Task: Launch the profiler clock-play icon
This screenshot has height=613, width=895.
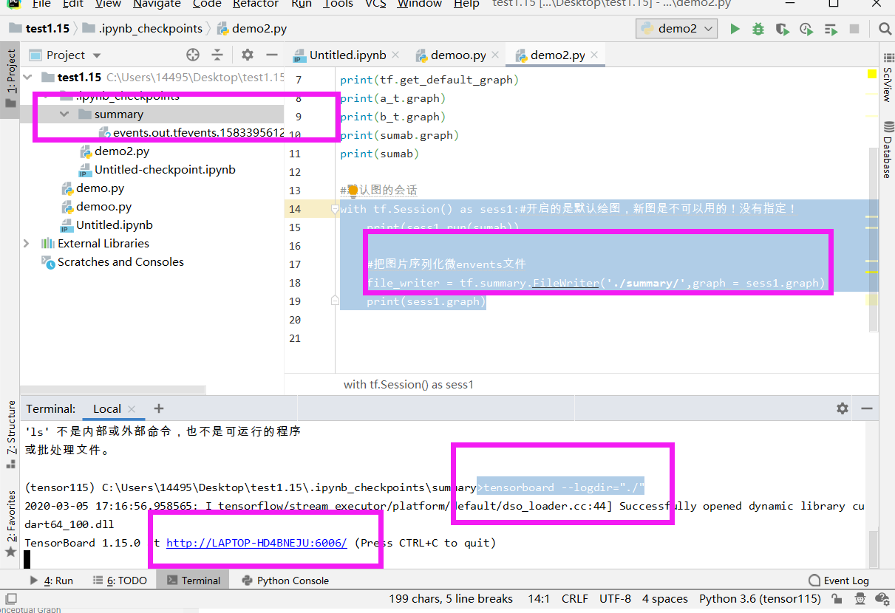Action: pos(806,29)
